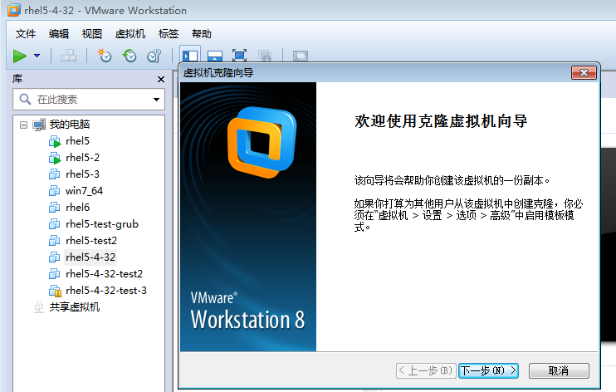The height and width of the screenshot is (392, 616).
Task: Open the 视图 menu
Action: click(x=92, y=34)
